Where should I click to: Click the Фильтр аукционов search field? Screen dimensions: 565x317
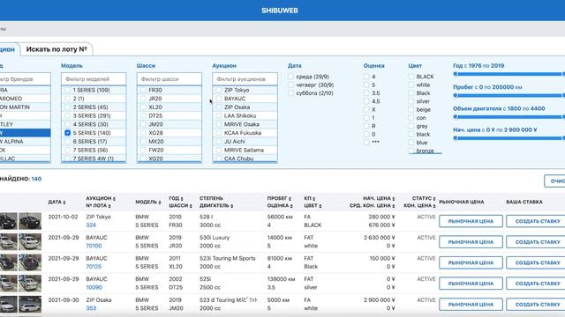[x=245, y=79]
